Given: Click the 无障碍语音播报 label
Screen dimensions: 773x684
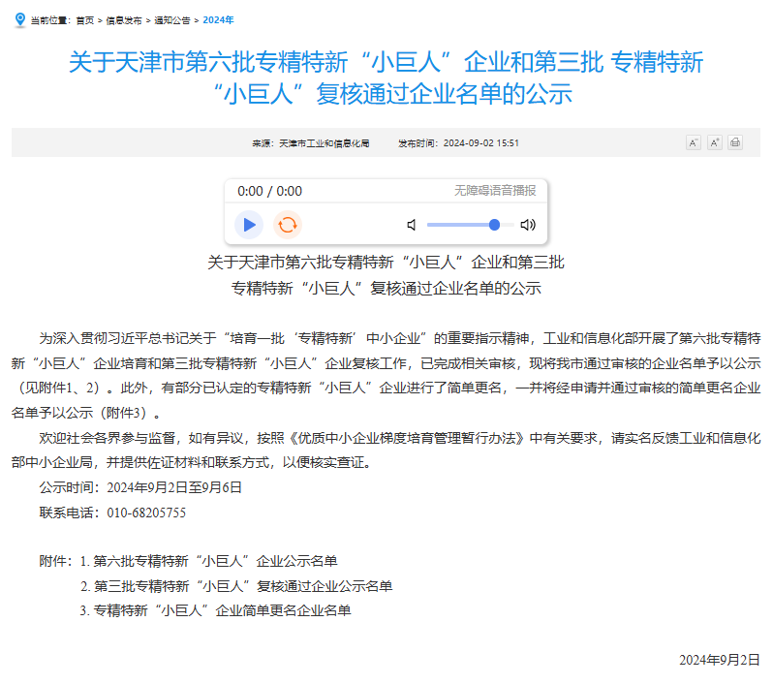Looking at the screenshot, I should click(x=495, y=191).
